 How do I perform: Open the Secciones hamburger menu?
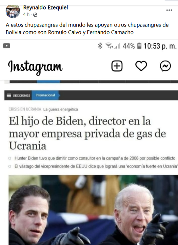coord(18,95)
